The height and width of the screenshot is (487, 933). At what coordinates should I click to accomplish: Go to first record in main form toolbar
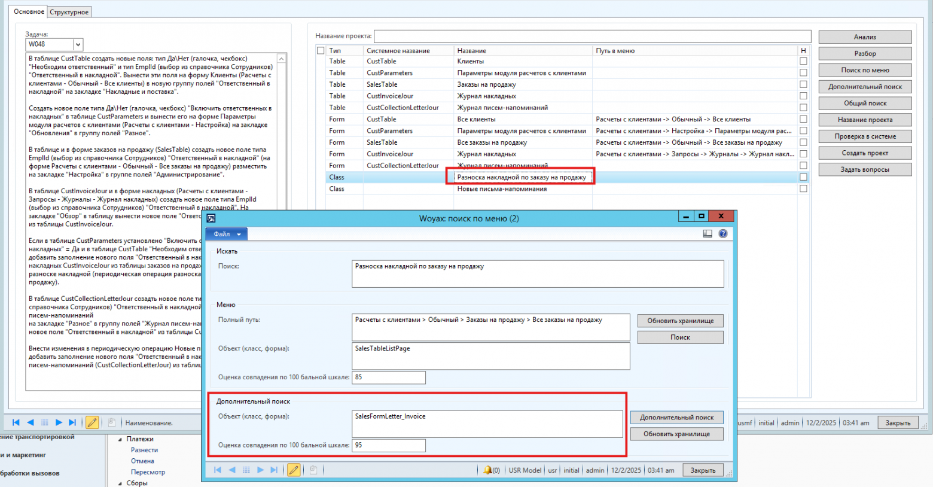point(16,422)
